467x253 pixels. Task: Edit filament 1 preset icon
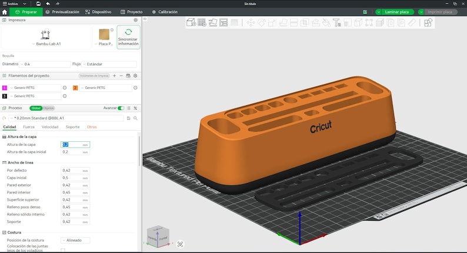pos(65,88)
